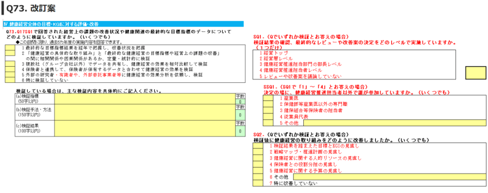The height and width of the screenshot is (193, 488).
Task: Tick the SSQ1 保健師等産業医以外の専門職 checkbox
Action: pos(268,104)
